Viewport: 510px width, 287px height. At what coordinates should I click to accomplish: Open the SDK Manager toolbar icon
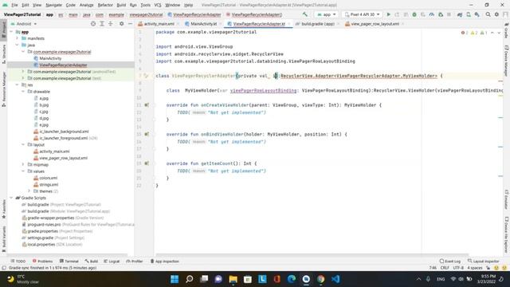(477, 14)
